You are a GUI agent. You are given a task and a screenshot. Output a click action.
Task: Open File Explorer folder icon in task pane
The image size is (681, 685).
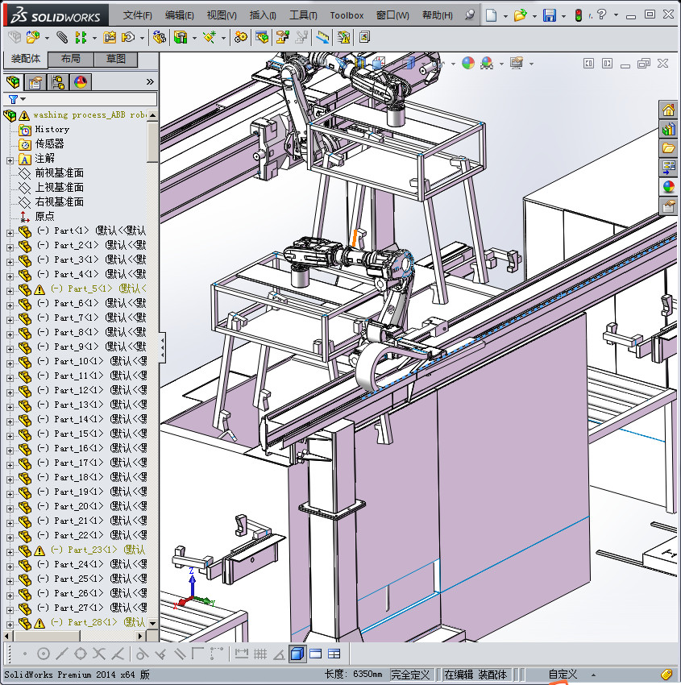pyautogui.click(x=668, y=148)
